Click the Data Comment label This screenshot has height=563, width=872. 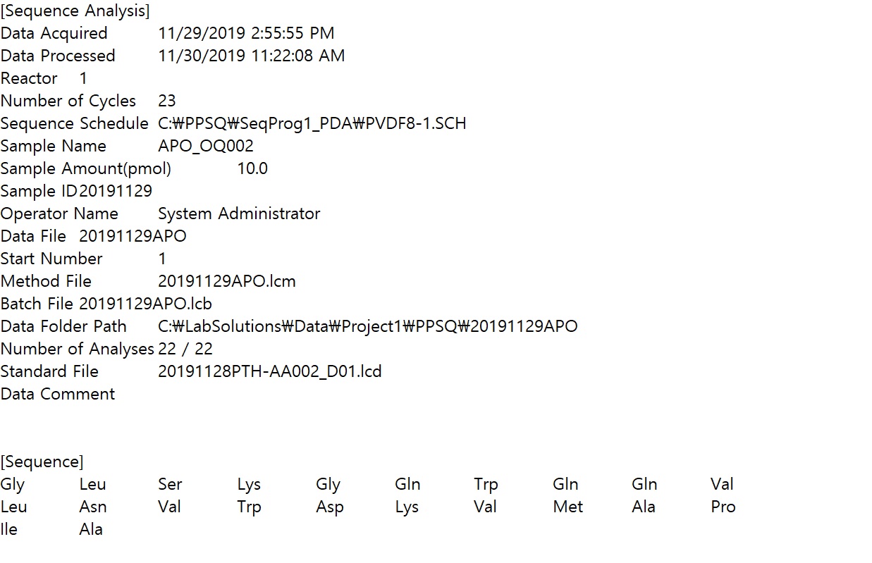58,394
